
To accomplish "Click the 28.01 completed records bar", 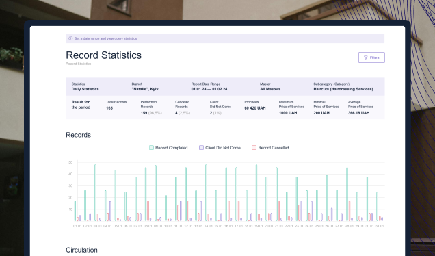I will tap(347, 194).
